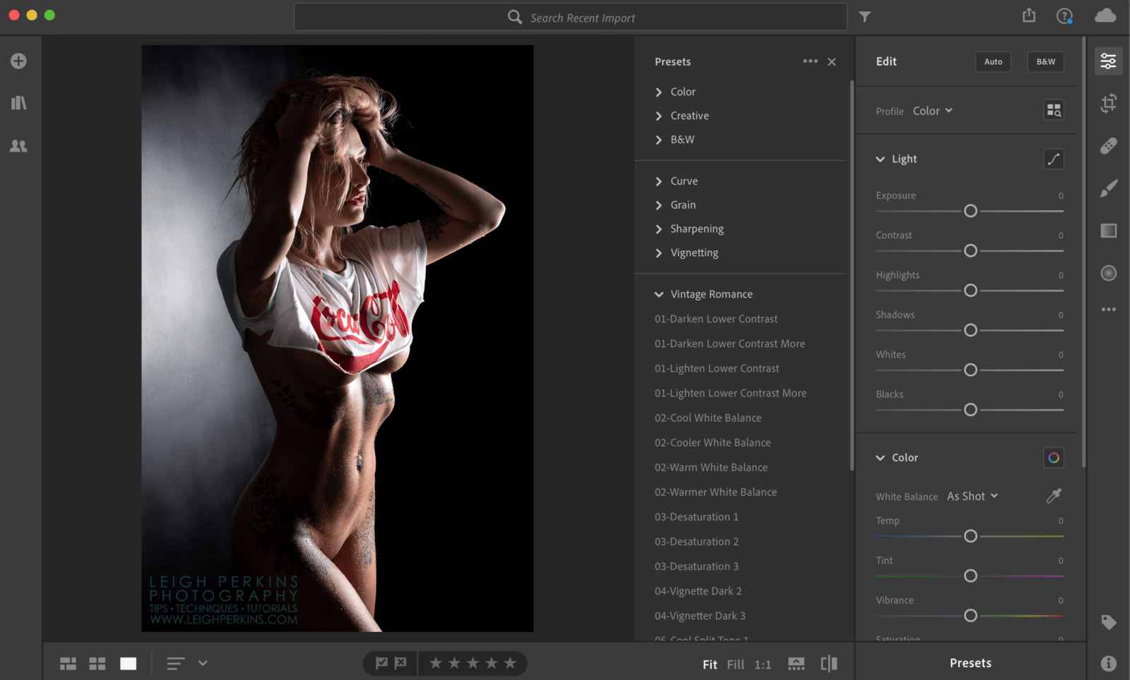Click the share export icon
The width and height of the screenshot is (1130, 680).
(x=1029, y=16)
